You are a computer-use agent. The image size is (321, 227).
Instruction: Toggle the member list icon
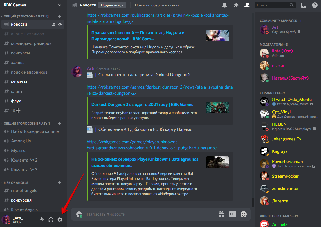pyautogui.click(x=247, y=5)
